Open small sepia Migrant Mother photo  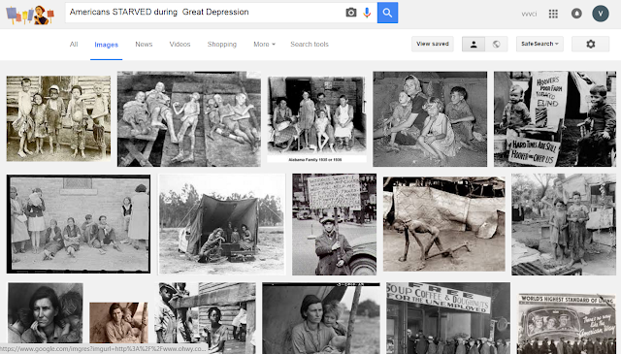tap(118, 323)
